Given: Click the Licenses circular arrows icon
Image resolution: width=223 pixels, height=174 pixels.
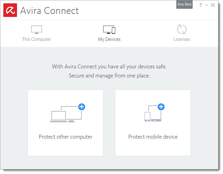Looking at the screenshot, I should point(182,29).
